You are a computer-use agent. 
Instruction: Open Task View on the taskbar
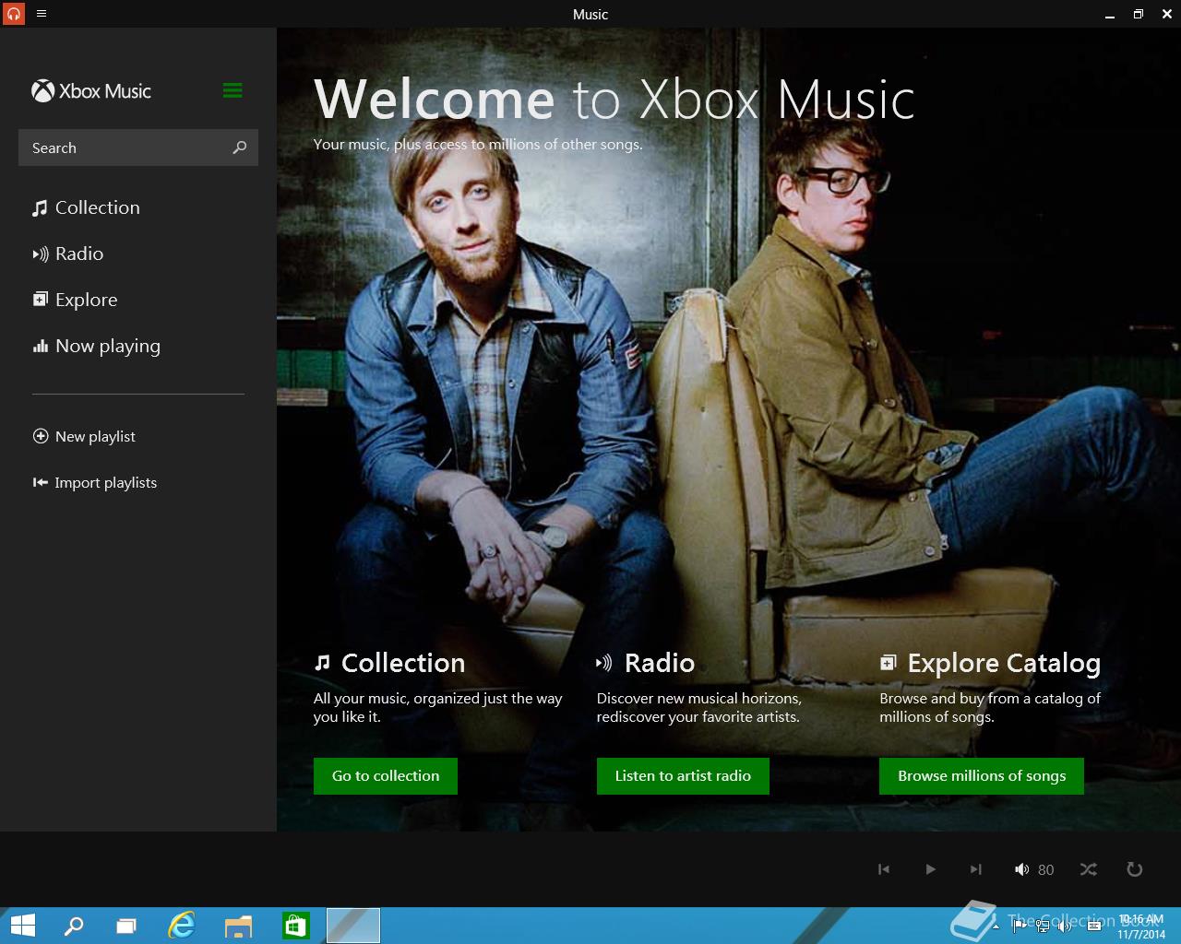pos(126,926)
